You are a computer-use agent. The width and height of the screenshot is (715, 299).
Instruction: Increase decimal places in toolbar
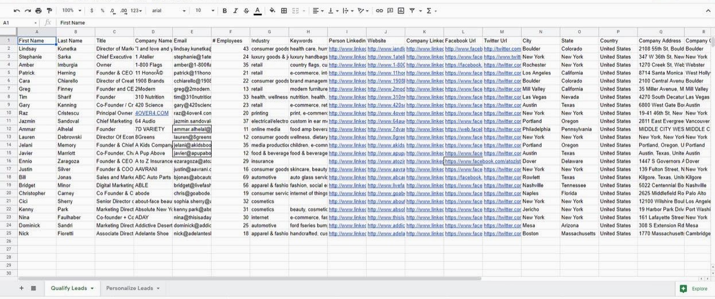(x=123, y=11)
